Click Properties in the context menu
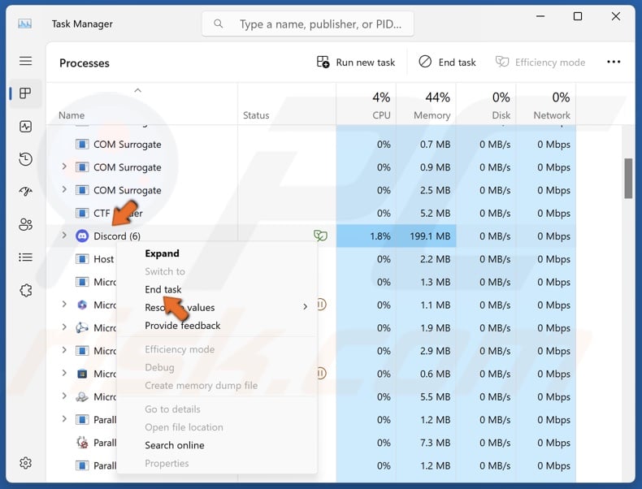This screenshot has width=642, height=489. 167,463
